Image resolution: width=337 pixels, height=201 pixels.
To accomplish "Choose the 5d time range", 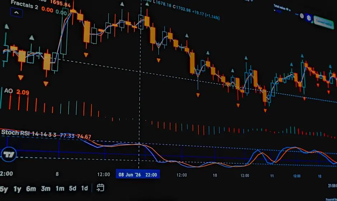I will [x=72, y=188].
